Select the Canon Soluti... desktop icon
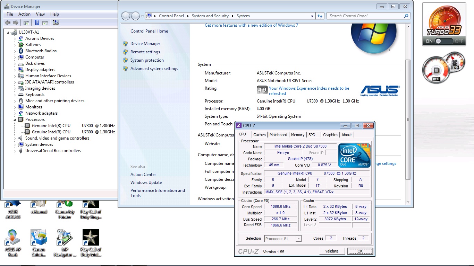 [39, 242]
